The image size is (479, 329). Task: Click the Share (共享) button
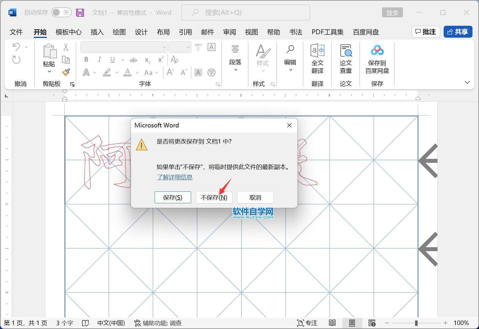(458, 32)
